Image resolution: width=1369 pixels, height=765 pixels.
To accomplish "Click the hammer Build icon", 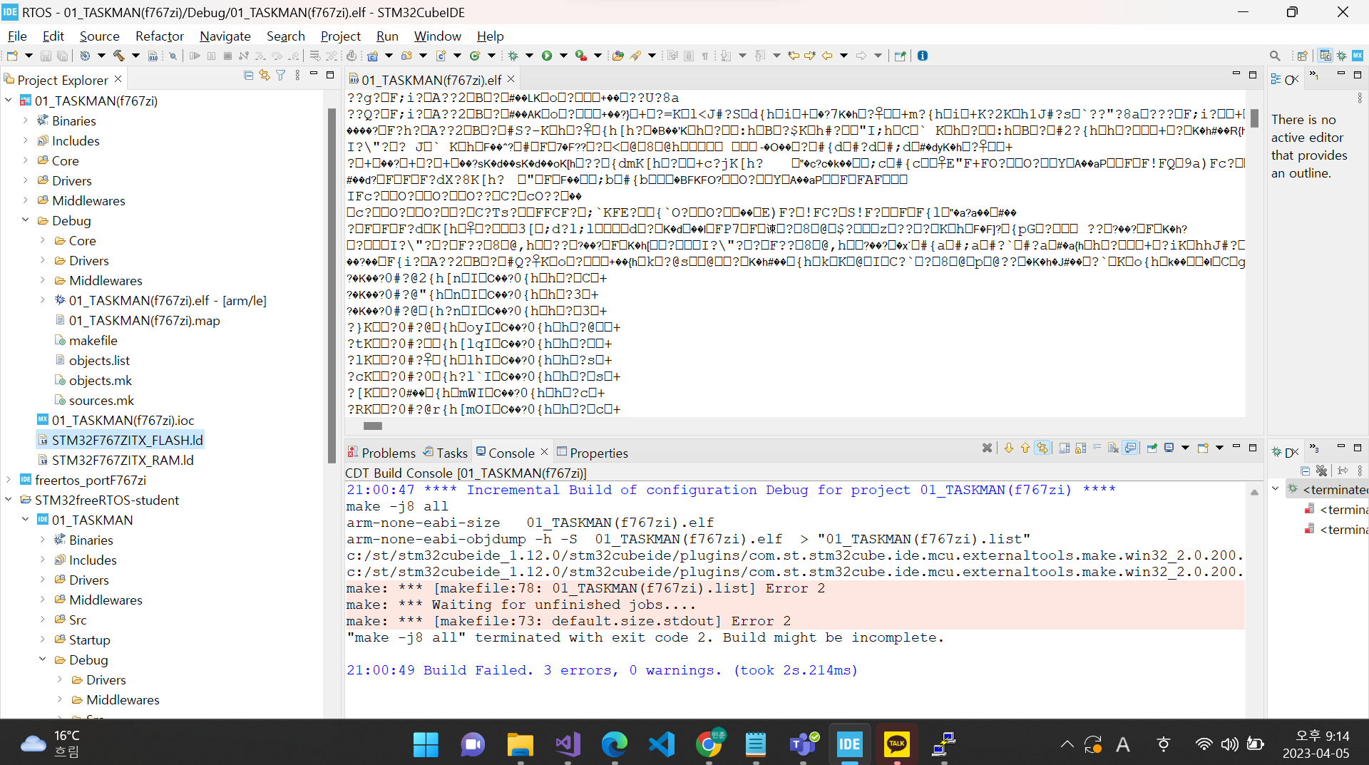I will coord(119,56).
